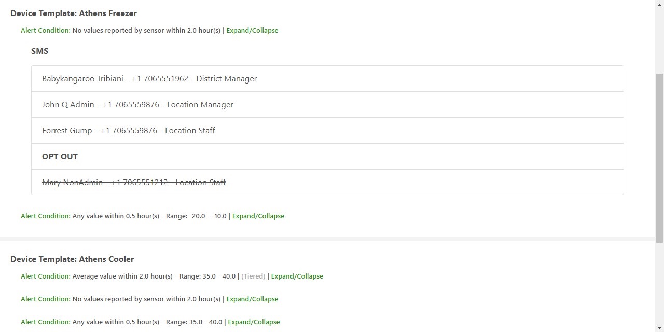The image size is (664, 332).
Task: Click the Athens Freezer Alert Condition link
Action: [x=45, y=30]
